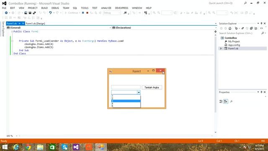Open Skype from taskbar
268x151 pixels.
64,147
